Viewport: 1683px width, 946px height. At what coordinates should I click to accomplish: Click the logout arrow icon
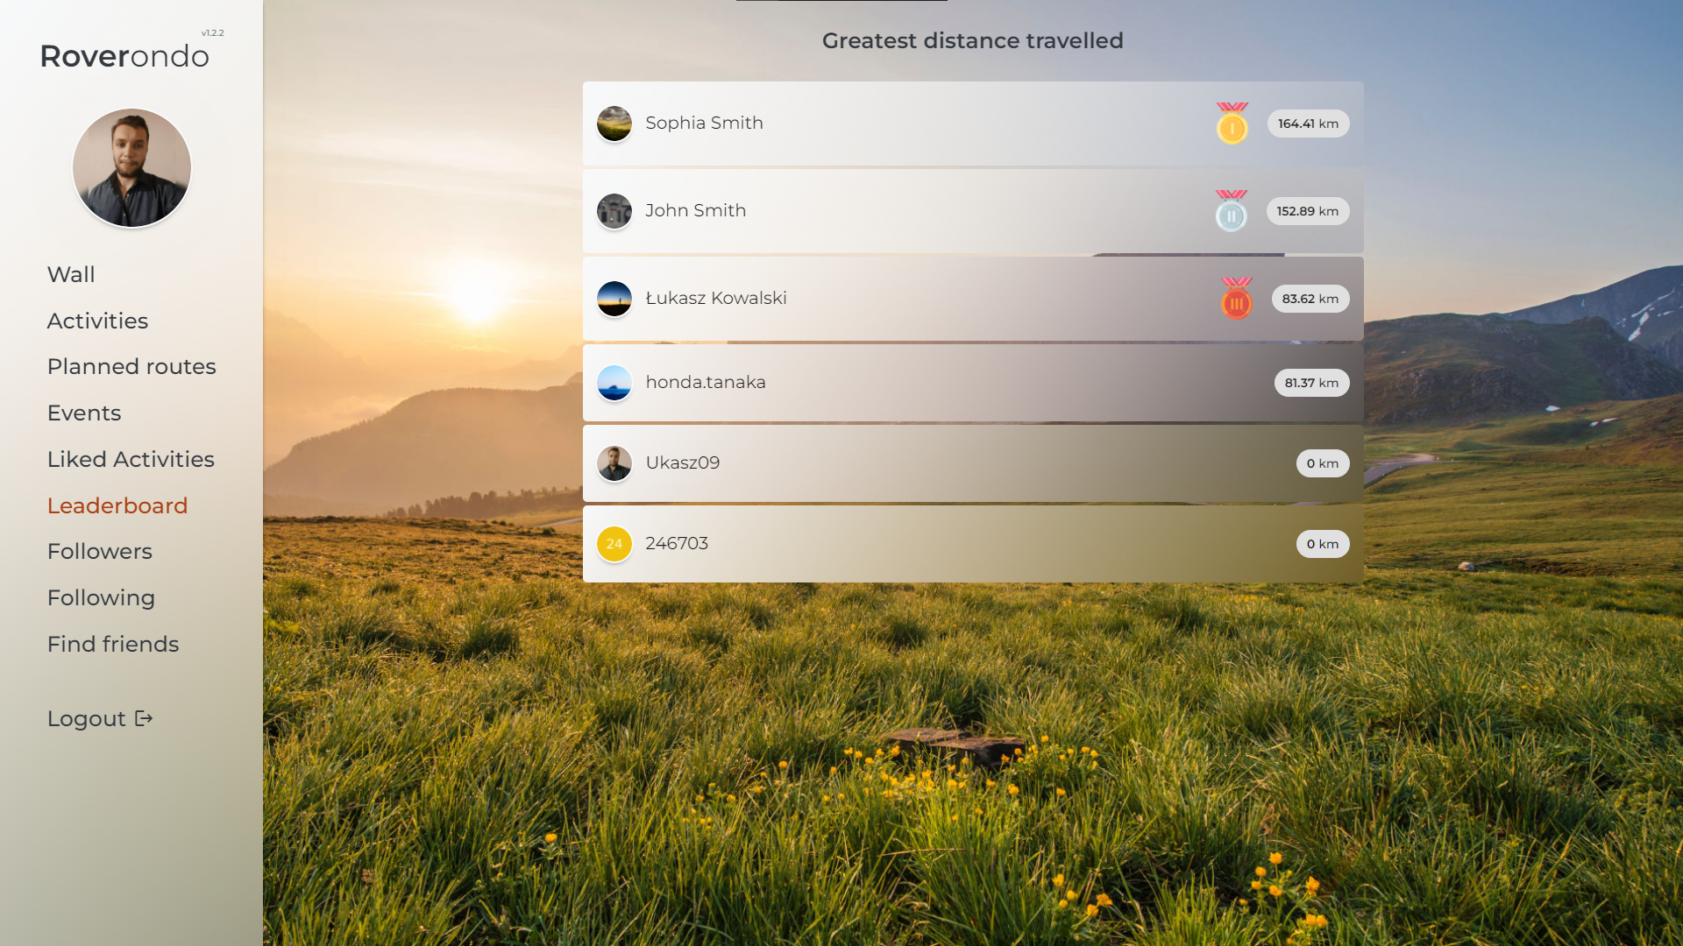[x=145, y=718]
